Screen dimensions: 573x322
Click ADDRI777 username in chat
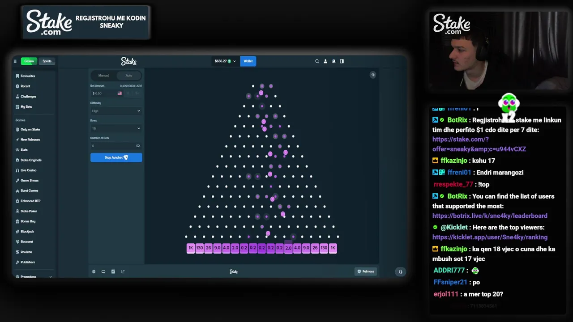click(x=449, y=271)
